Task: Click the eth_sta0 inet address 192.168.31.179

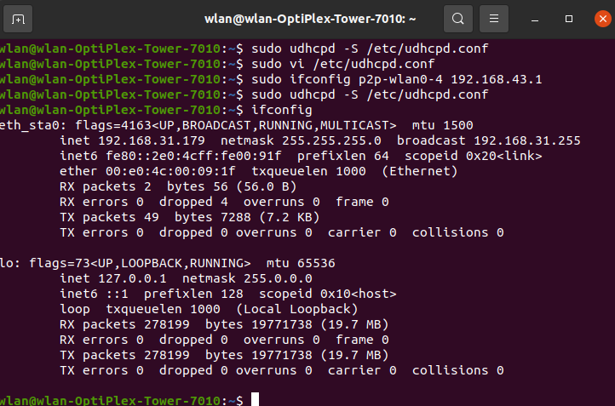Action: (x=152, y=140)
